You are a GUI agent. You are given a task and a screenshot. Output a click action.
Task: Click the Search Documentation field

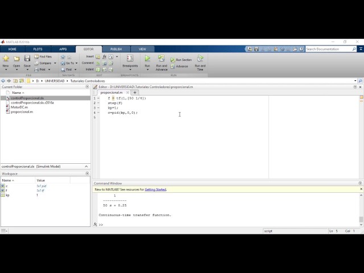[331, 49]
